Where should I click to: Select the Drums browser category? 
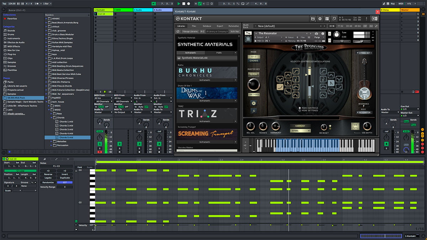click(x=11, y=34)
